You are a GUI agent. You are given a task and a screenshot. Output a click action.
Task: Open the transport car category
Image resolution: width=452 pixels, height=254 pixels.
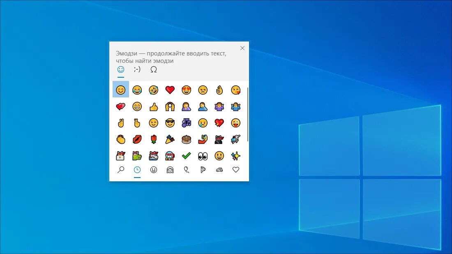coord(219,169)
